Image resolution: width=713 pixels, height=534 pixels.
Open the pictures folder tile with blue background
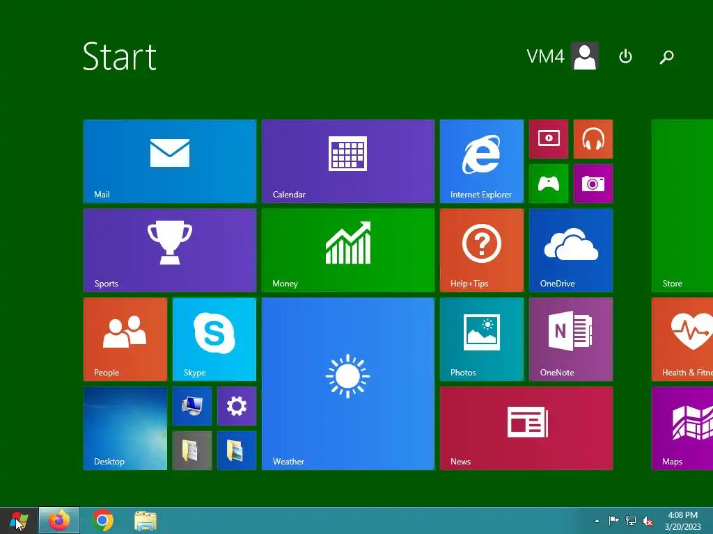tap(237, 451)
